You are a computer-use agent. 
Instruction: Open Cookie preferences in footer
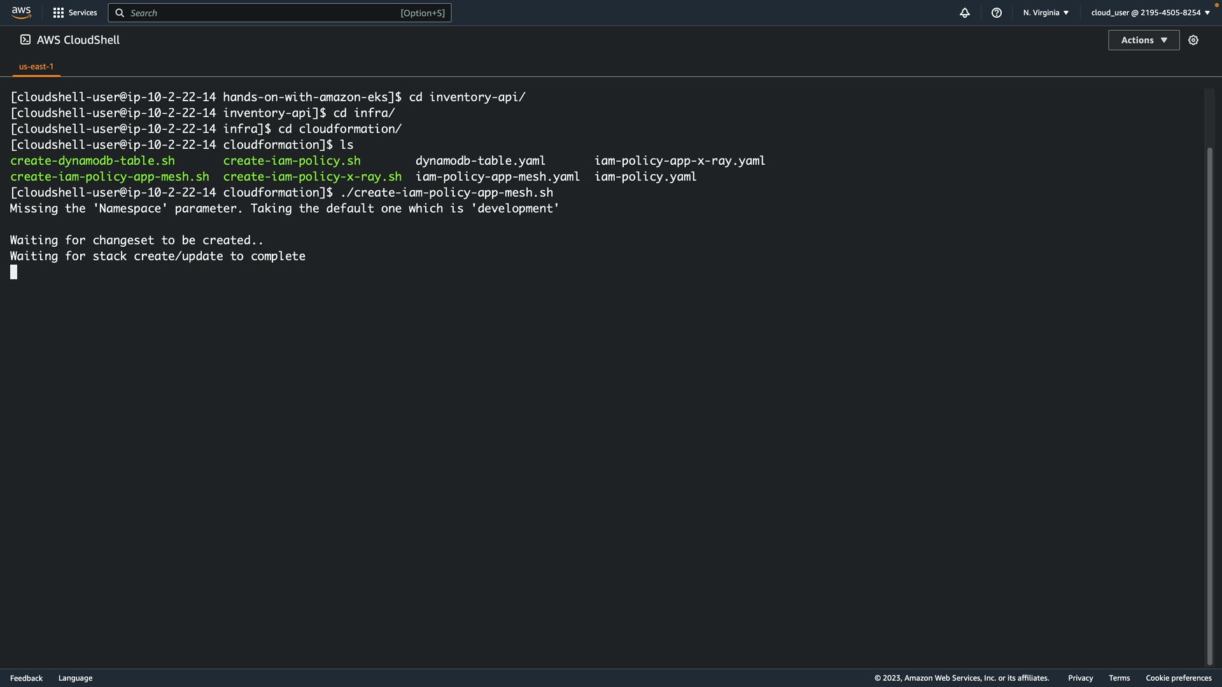(x=1178, y=678)
